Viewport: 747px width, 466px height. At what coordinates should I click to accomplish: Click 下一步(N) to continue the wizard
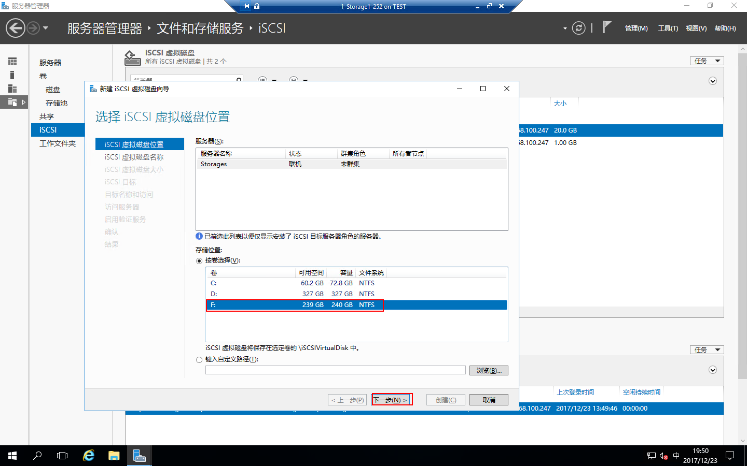tap(392, 400)
